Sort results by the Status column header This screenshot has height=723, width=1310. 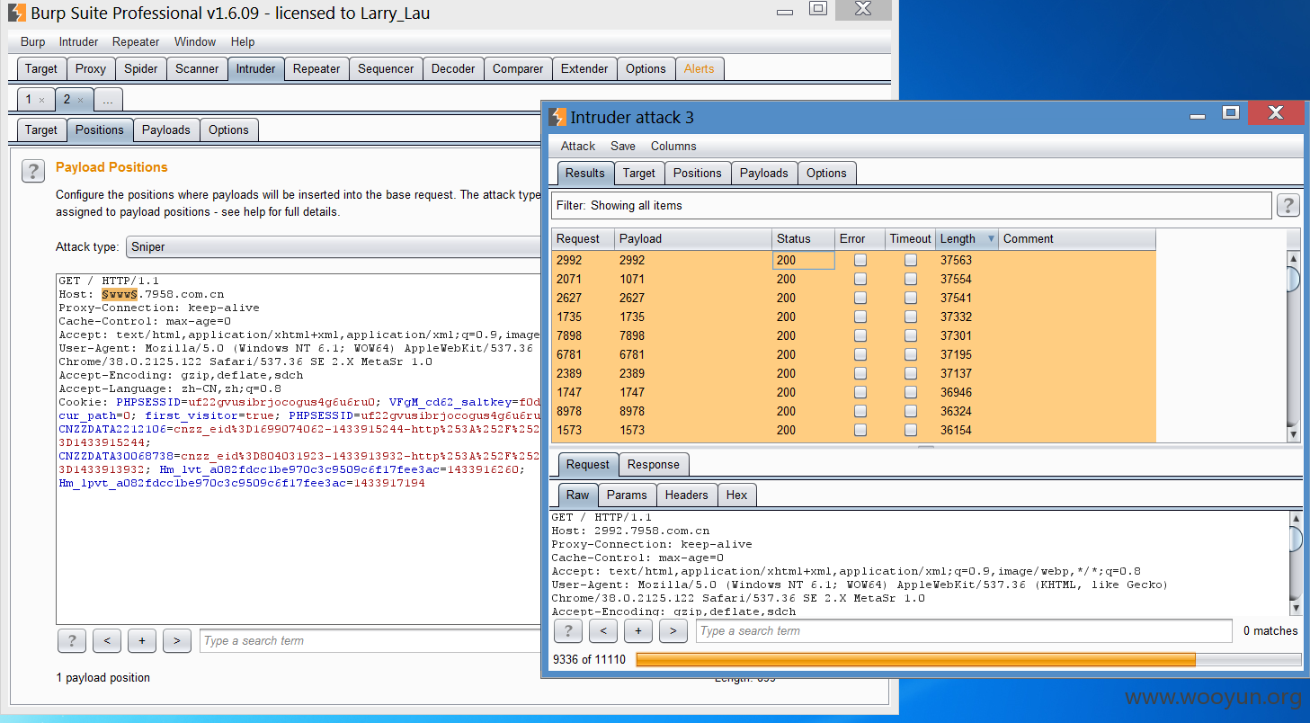tap(803, 238)
